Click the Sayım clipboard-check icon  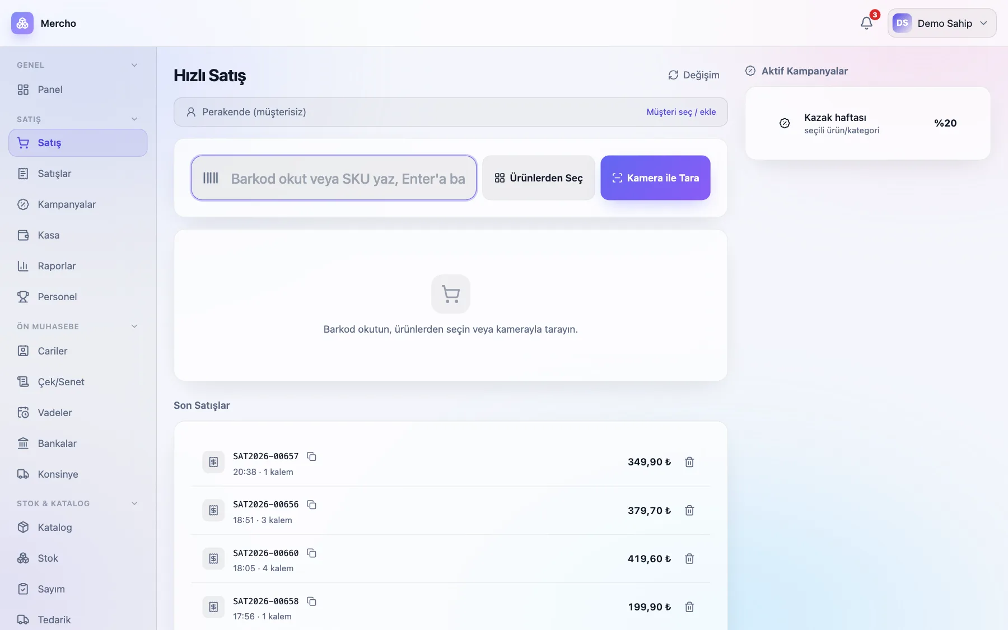(x=23, y=589)
